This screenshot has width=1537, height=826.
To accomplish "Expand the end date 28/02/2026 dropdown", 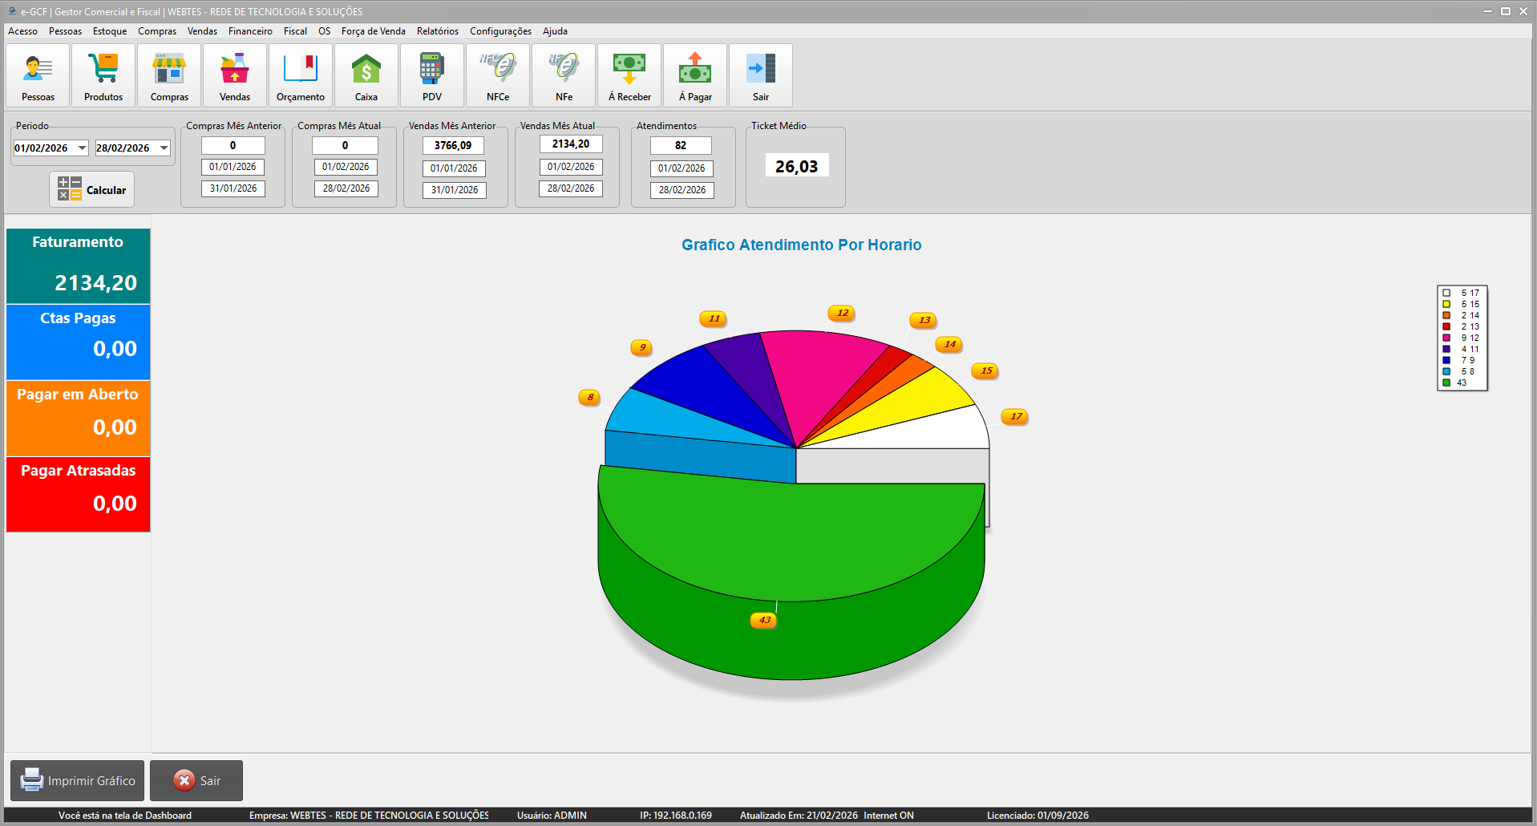I will [x=164, y=148].
